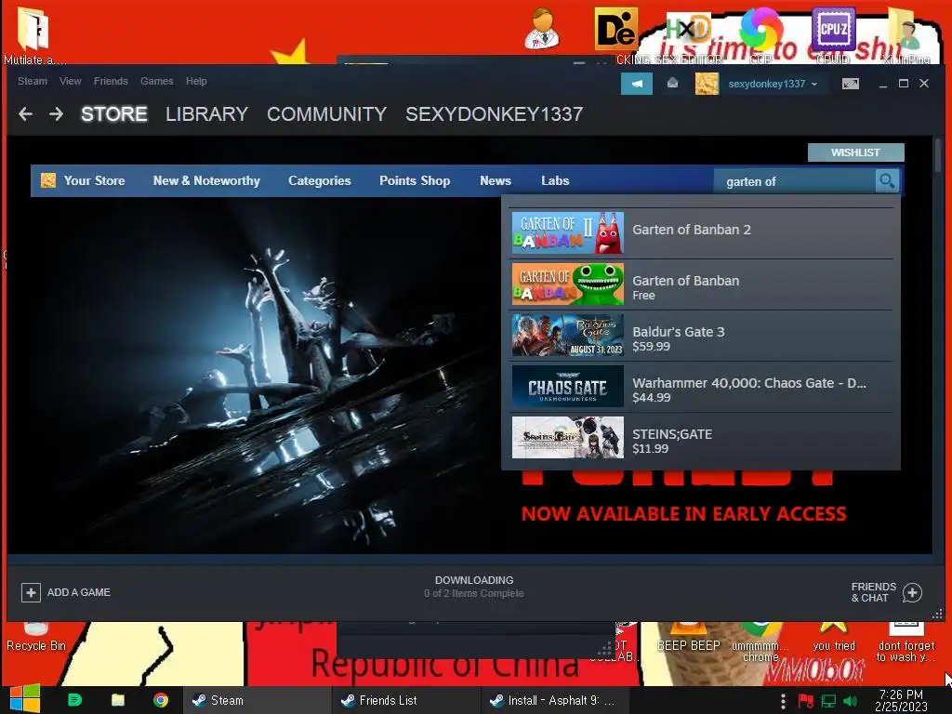
Task: Click the WISHLIST button
Action: pos(855,152)
